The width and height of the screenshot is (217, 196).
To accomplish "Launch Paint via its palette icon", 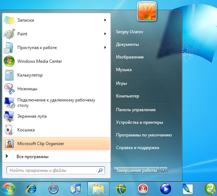I will 9,34.
